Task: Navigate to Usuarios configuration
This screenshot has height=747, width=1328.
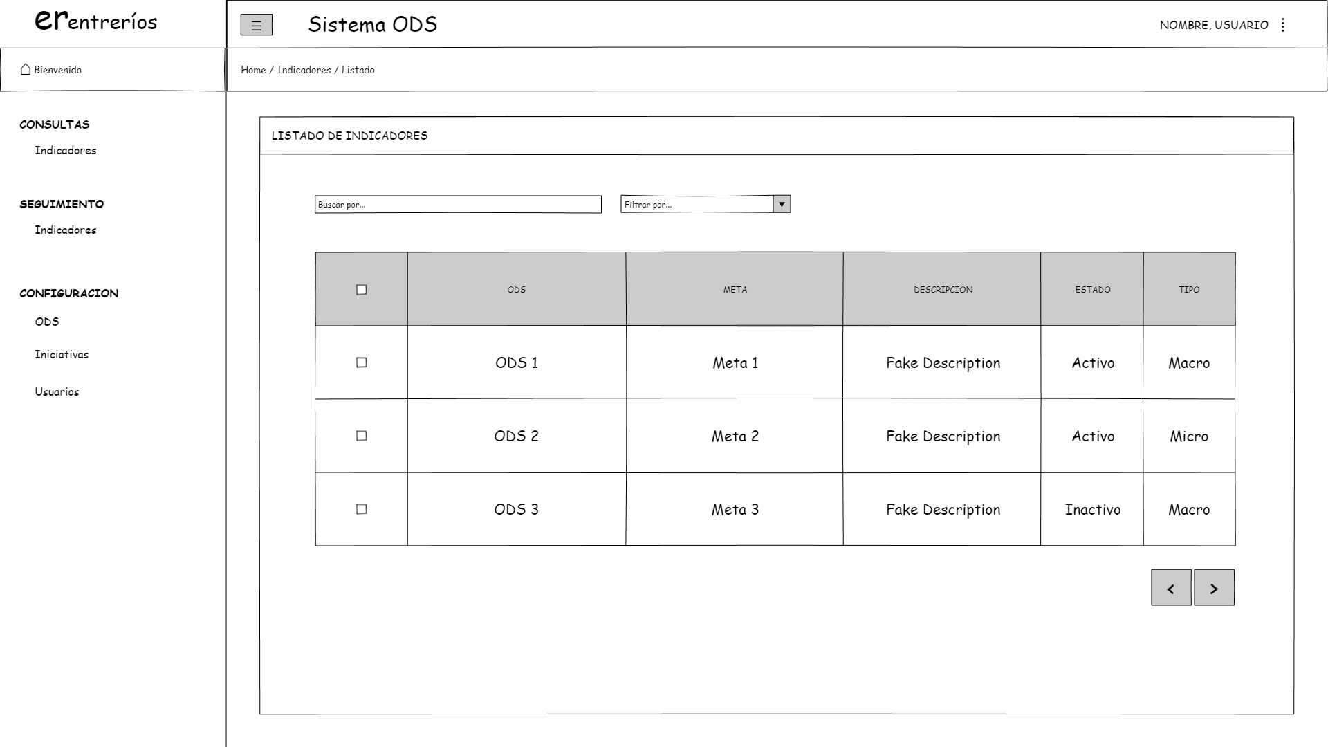Action: [x=57, y=392]
